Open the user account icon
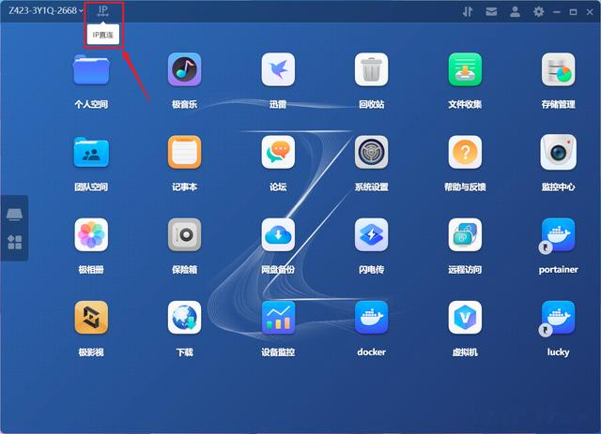Viewport: 601px width, 434px height. coord(515,12)
